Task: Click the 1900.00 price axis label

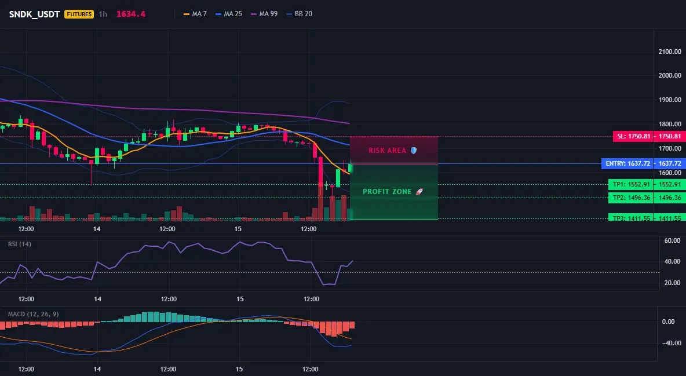Action: [x=670, y=100]
